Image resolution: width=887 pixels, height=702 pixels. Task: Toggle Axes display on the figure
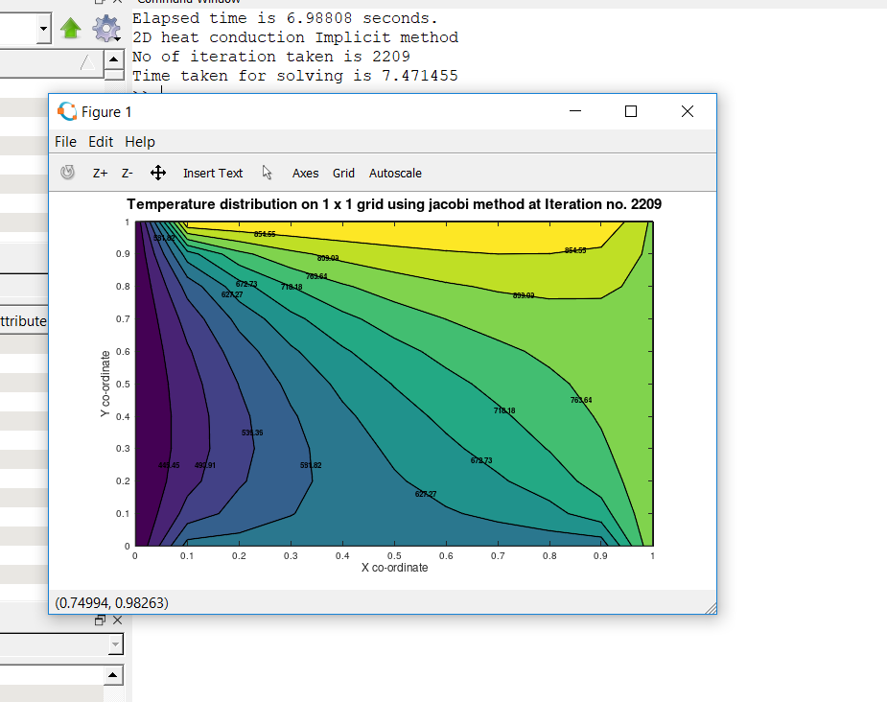coord(305,174)
